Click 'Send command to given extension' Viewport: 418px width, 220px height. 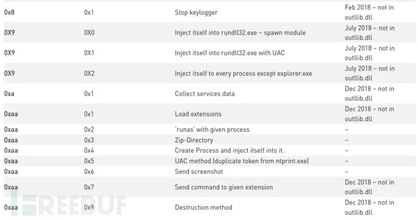(224, 187)
